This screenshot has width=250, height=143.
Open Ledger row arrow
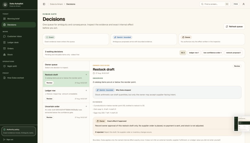point(86,90)
